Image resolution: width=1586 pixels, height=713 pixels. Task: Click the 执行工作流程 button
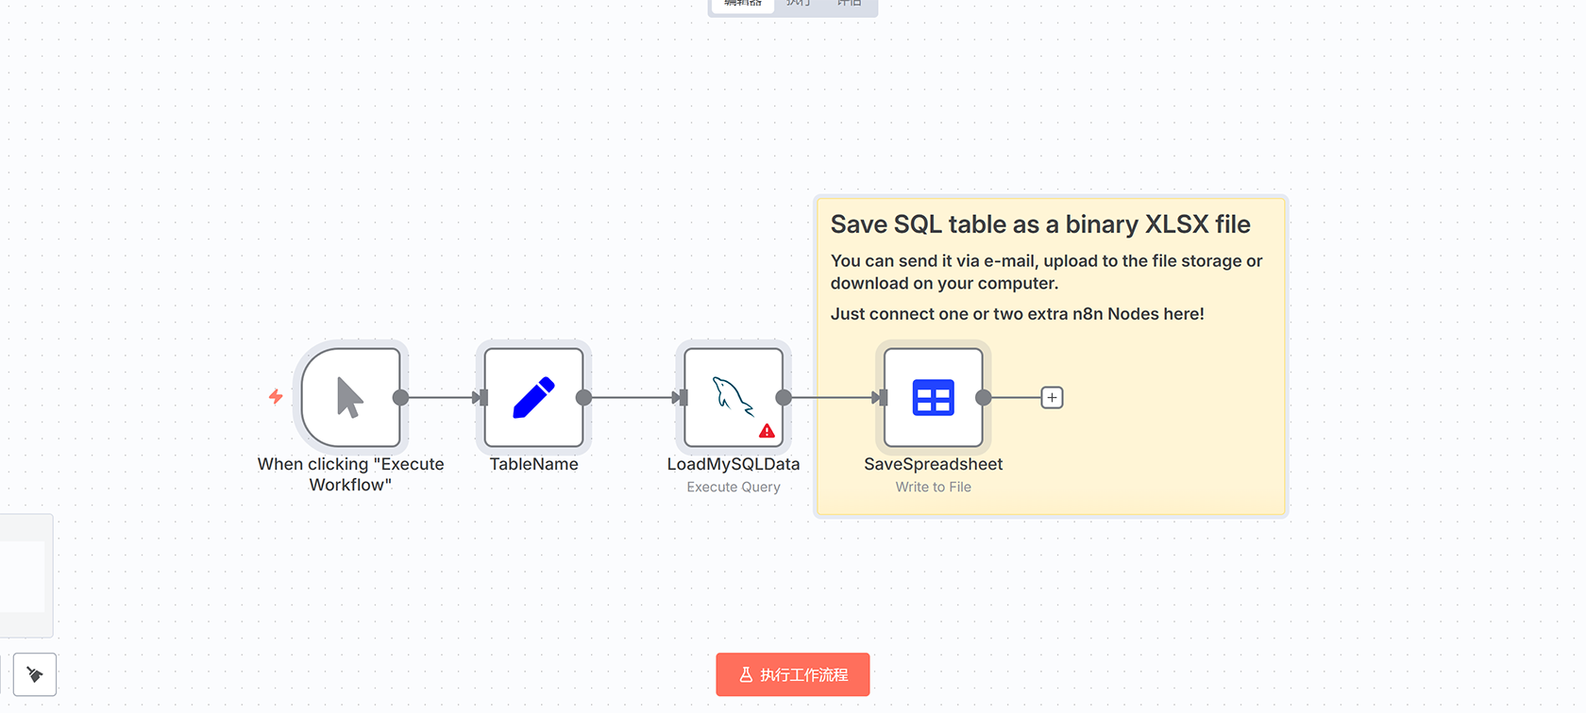[793, 674]
